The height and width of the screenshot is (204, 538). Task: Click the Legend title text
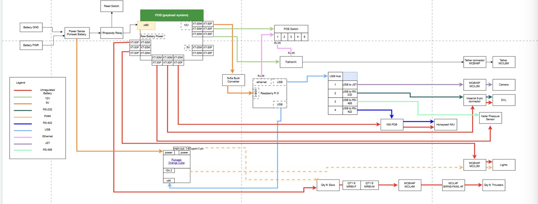tap(21, 83)
